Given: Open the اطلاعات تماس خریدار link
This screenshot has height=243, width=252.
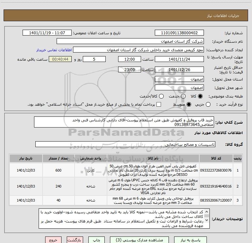Looking at the screenshot, I should click(x=54, y=50).
